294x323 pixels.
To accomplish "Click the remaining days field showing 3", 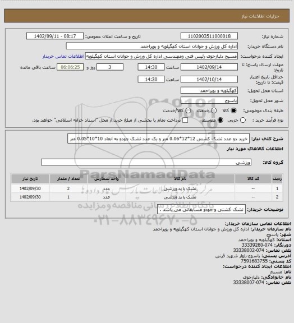I will click(110, 67).
